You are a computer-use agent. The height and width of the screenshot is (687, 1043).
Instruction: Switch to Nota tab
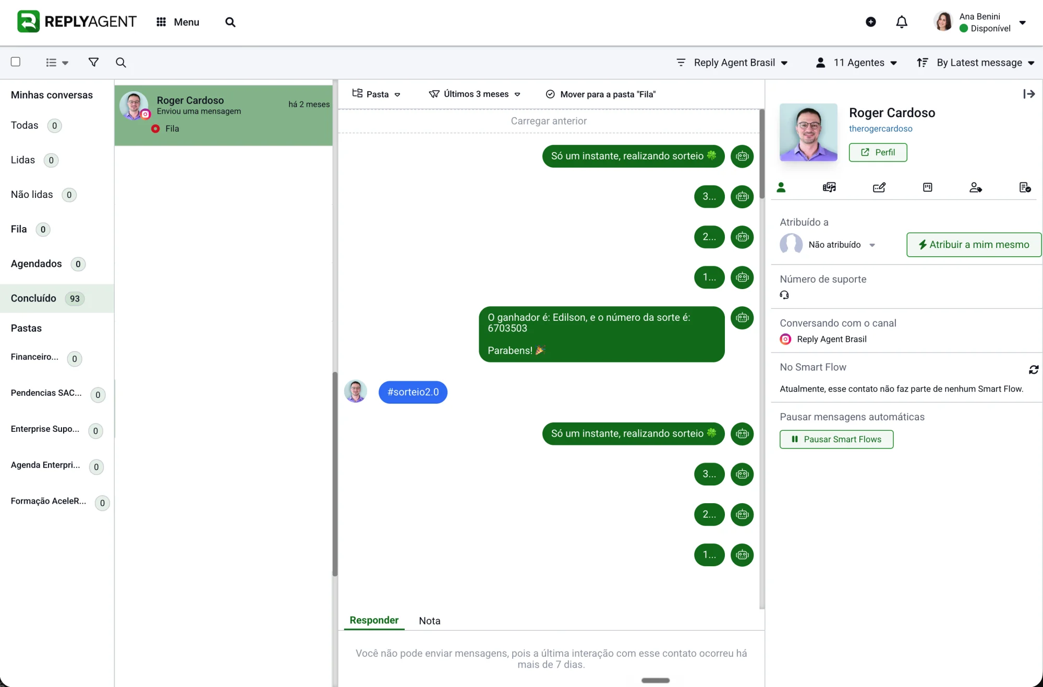pos(430,621)
